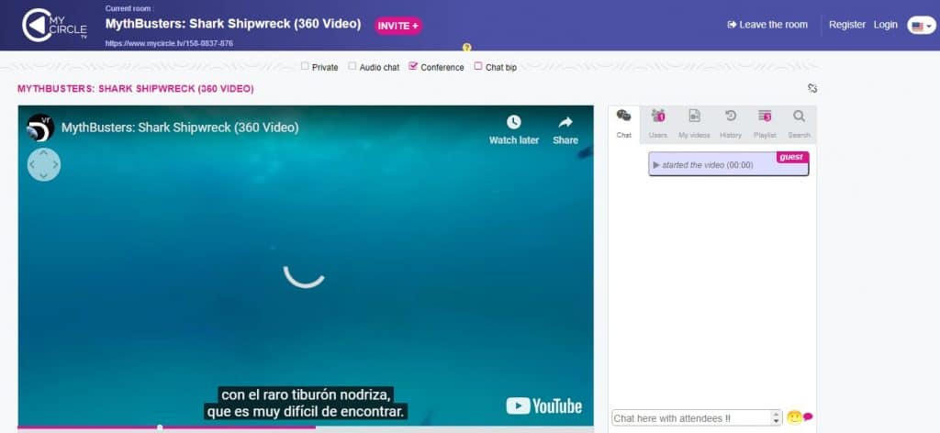Image resolution: width=940 pixels, height=433 pixels.
Task: Switch to the History tab
Action: click(x=730, y=125)
